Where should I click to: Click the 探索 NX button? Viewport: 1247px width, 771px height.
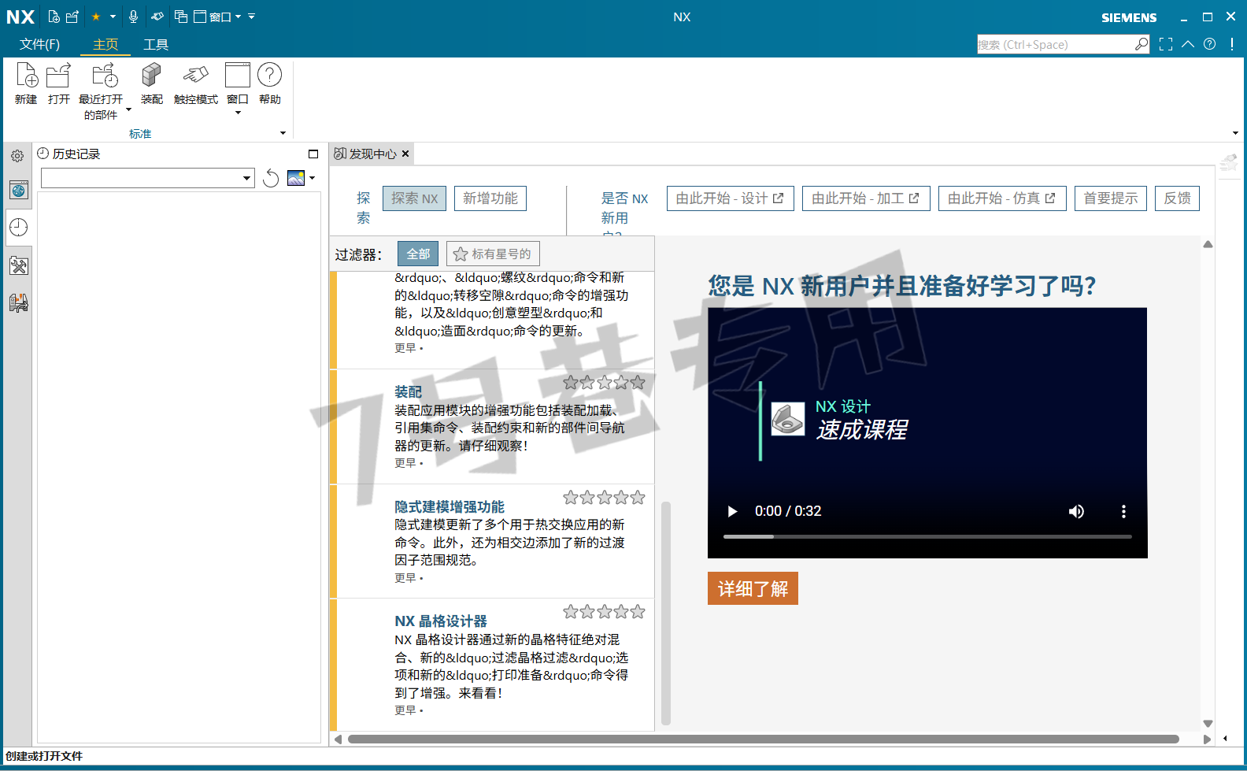pyautogui.click(x=414, y=198)
